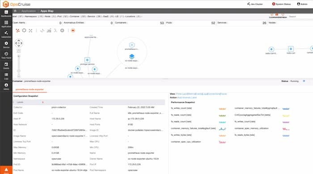Image resolution: width=313 pixels, height=174 pixels.
Task: Click the home breadcrumb icon
Action: pyautogui.click(x=15, y=11)
